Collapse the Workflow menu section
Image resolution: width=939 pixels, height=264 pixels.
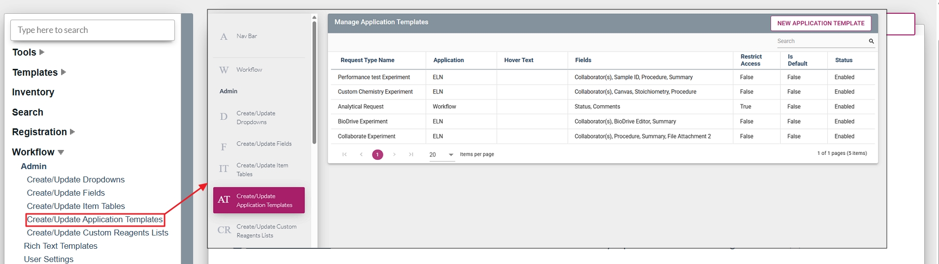coord(61,152)
